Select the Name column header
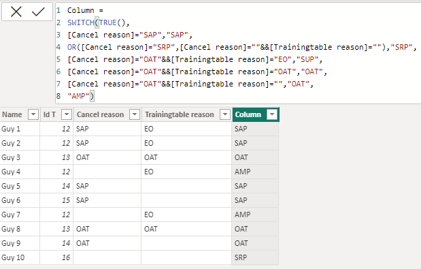The image size is (421, 269). [x=12, y=114]
